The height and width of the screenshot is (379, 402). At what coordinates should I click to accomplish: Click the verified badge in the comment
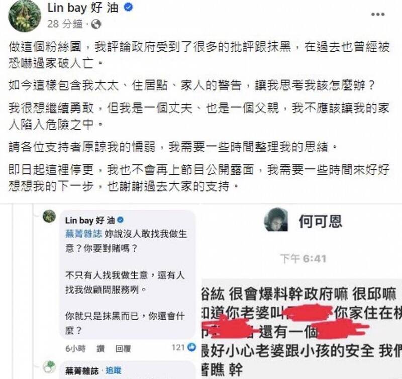pyautogui.click(x=121, y=220)
